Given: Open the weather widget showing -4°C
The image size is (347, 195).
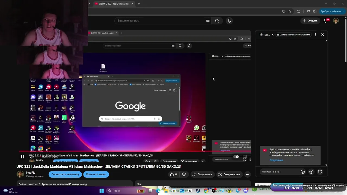Looking at the screenshot, I should click(11, 191).
